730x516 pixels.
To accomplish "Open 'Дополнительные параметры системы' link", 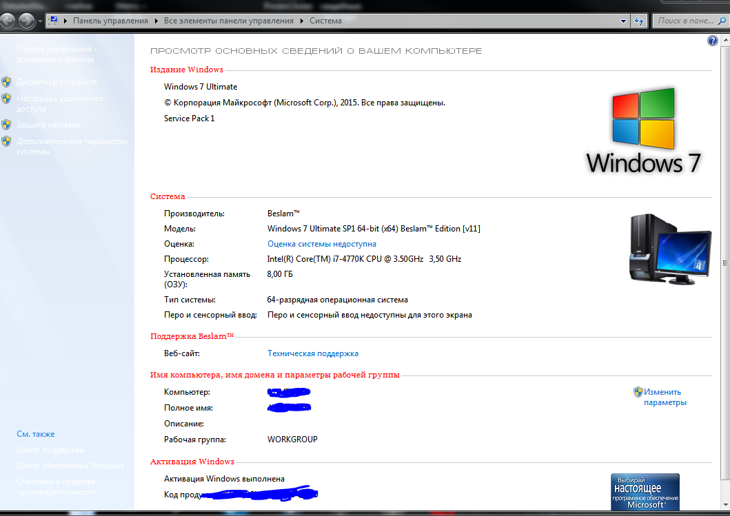I will (72, 146).
